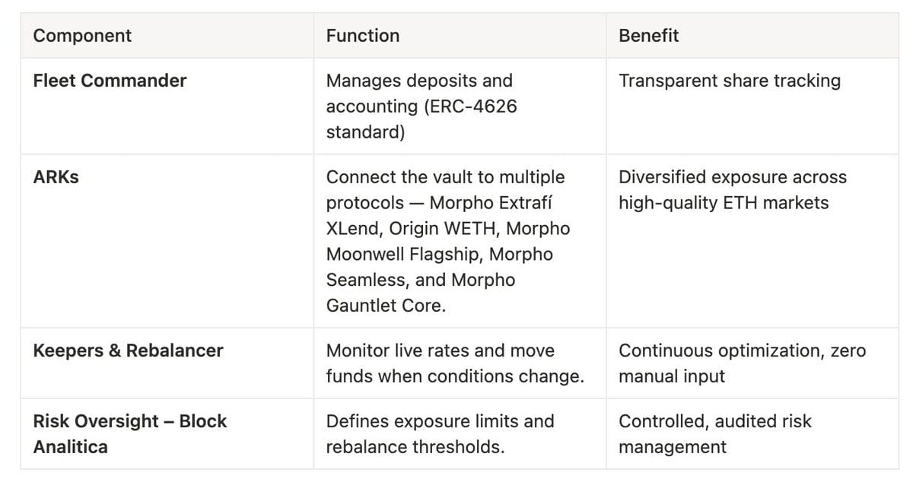
Task: Click the 'Transparent share tracking' cell
Action: tap(729, 81)
